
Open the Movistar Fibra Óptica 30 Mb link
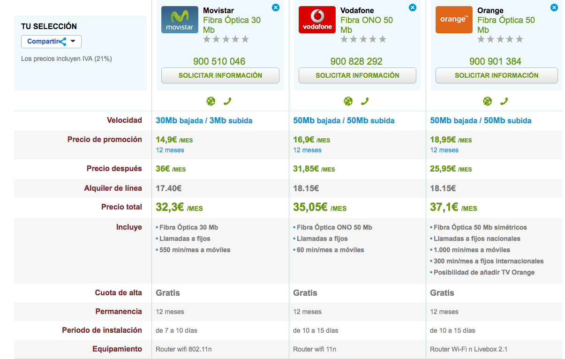click(232, 25)
